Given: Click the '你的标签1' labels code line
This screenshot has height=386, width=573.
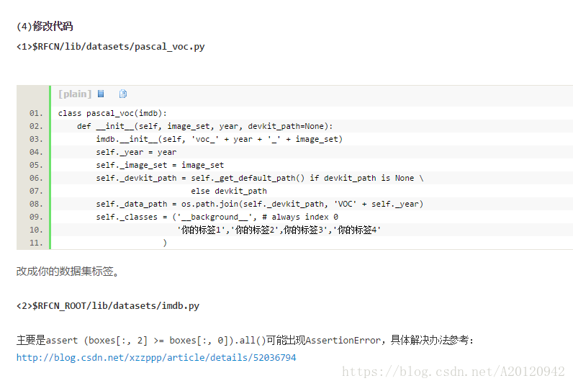Looking at the screenshot, I should (x=279, y=230).
